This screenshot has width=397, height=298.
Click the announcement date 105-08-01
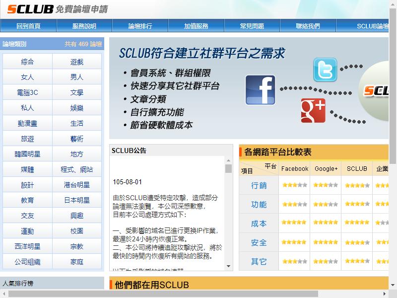click(128, 182)
